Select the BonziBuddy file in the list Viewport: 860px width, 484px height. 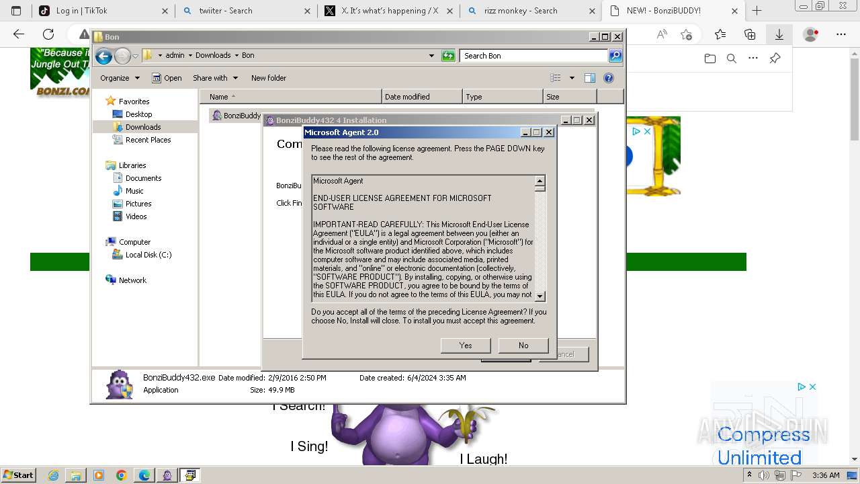pyautogui.click(x=236, y=116)
